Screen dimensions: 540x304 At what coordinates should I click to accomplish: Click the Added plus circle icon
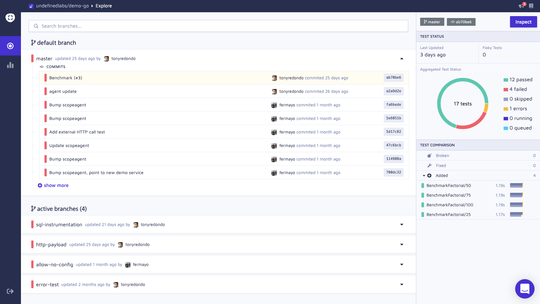point(429,176)
